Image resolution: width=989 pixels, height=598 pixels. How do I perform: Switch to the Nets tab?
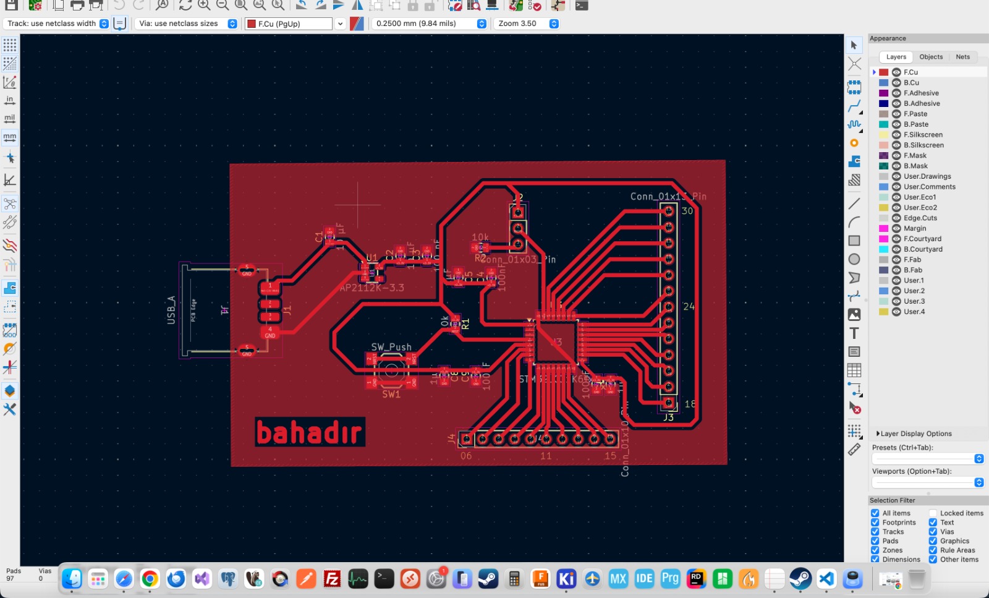coord(962,57)
